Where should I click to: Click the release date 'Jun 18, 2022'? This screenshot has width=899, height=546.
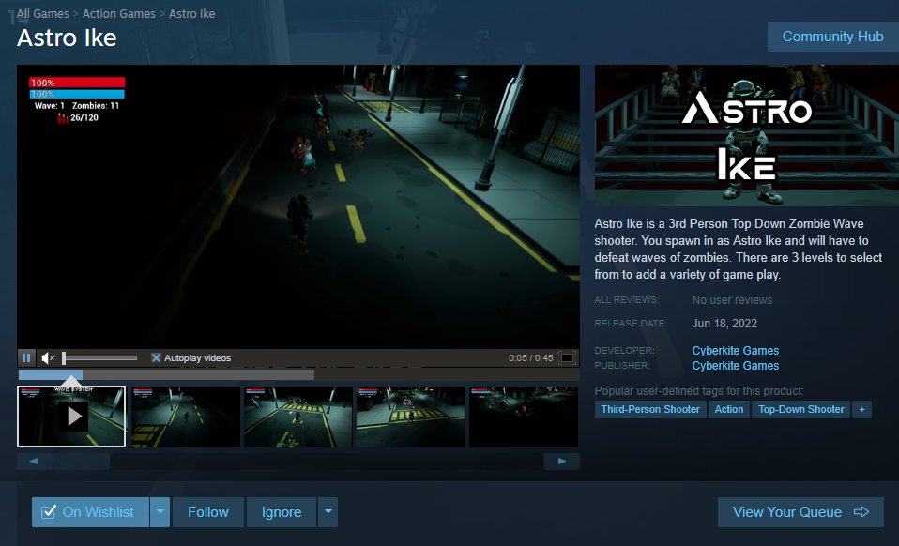(724, 324)
